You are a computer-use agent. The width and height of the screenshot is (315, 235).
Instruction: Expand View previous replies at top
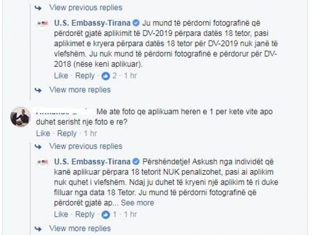point(85,8)
